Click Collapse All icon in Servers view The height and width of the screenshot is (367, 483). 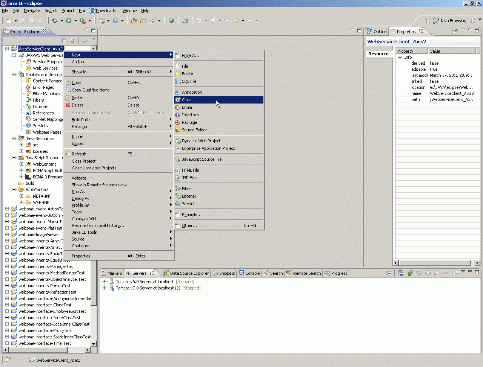[389, 273]
